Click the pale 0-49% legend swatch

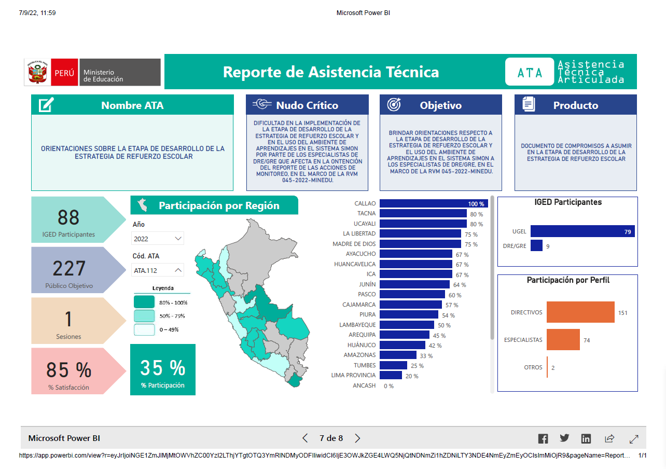pyautogui.click(x=144, y=329)
